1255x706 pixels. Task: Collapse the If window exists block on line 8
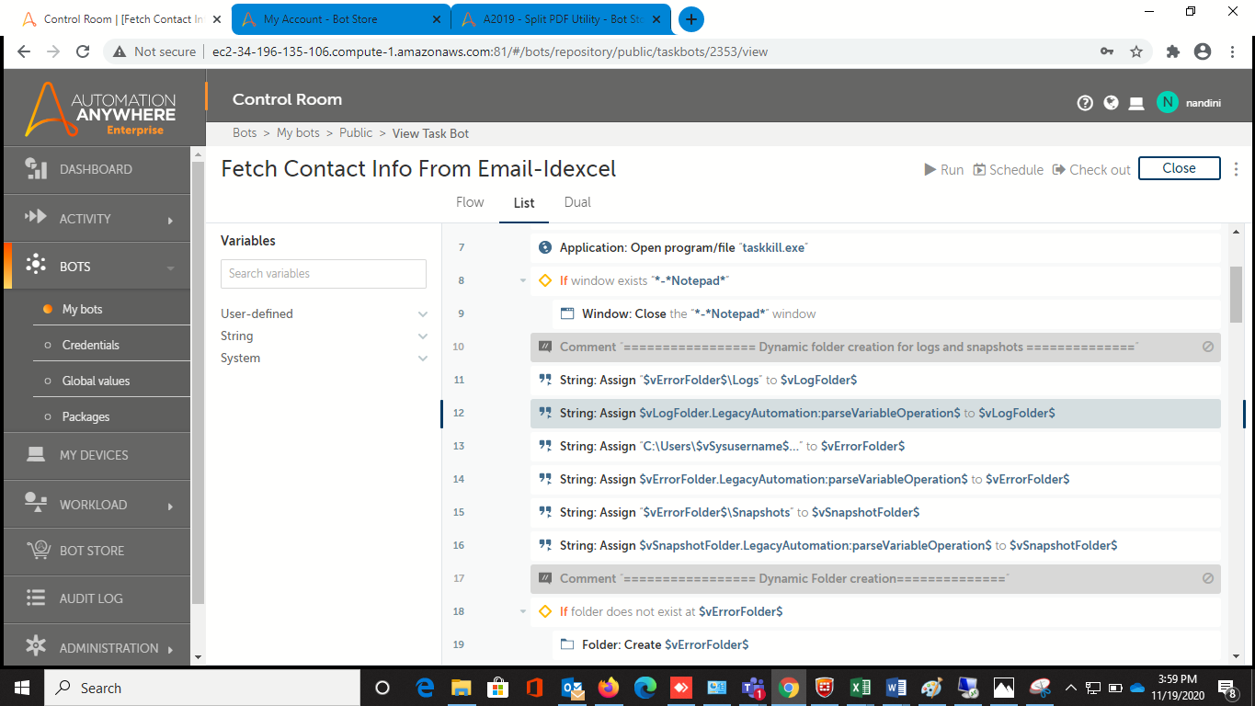522,280
